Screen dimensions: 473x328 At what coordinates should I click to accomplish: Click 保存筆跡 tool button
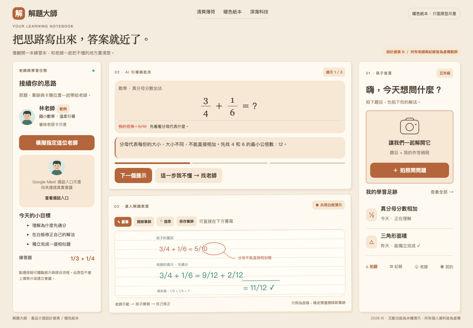click(187, 221)
